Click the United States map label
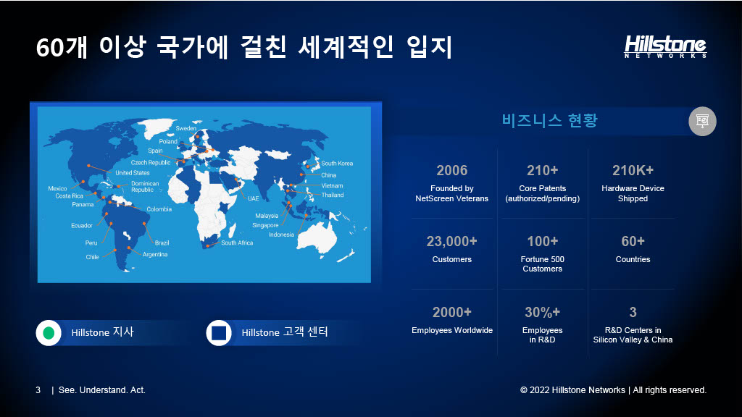 coord(133,173)
